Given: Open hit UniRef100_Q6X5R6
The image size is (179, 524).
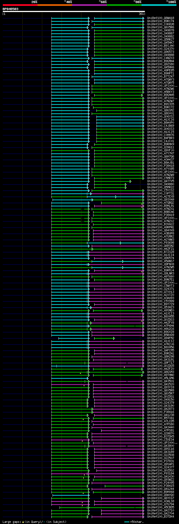Looking at the screenshot, I should pos(161,27).
